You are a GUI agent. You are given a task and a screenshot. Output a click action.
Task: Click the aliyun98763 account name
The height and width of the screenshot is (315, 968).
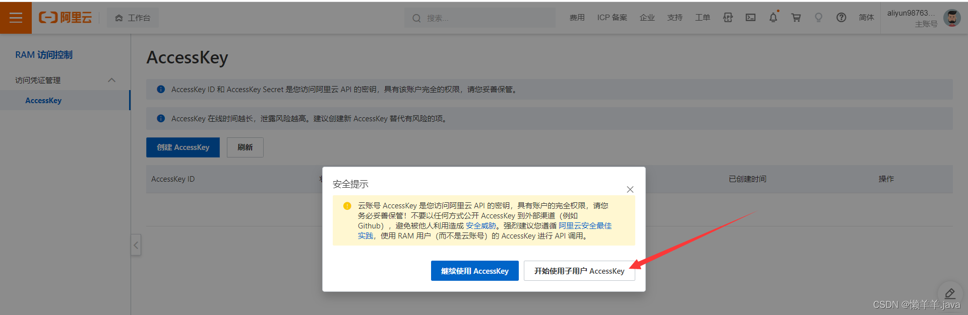(x=911, y=13)
